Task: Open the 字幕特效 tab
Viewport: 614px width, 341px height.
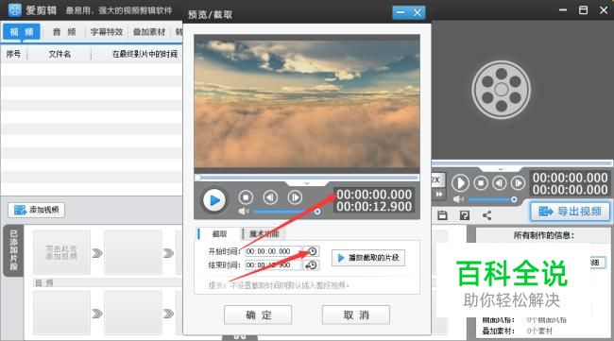Action: (x=107, y=32)
